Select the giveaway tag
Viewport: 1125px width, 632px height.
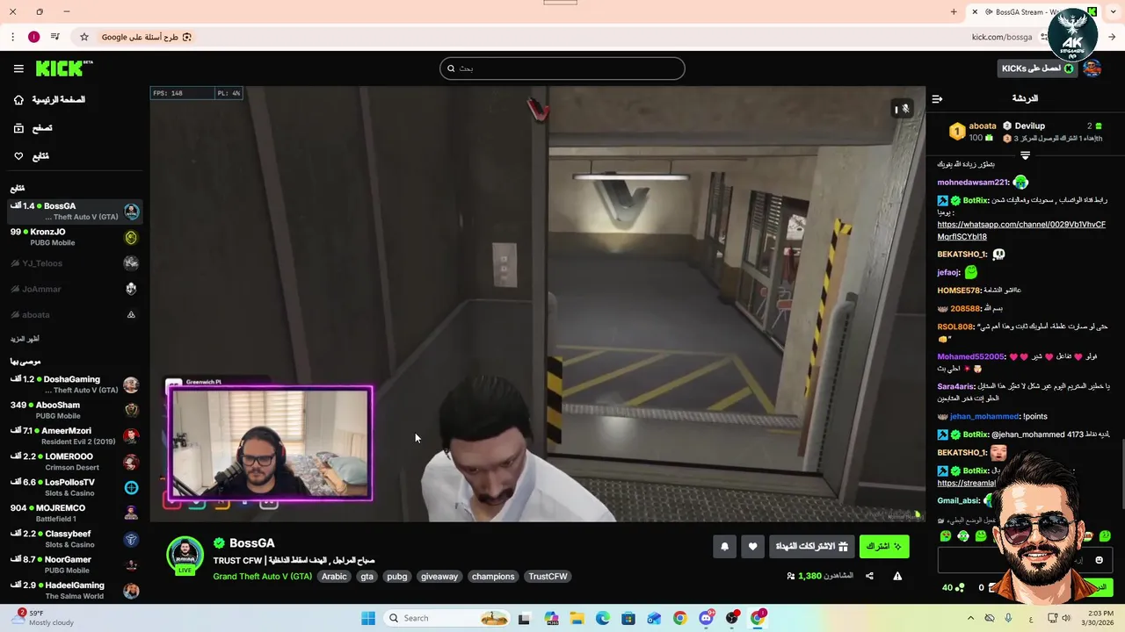439,577
